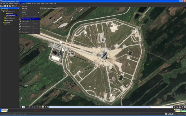Viewport: 186px width, 116px height.
Task: Click the new document toolbar icon
Action: [7, 6]
